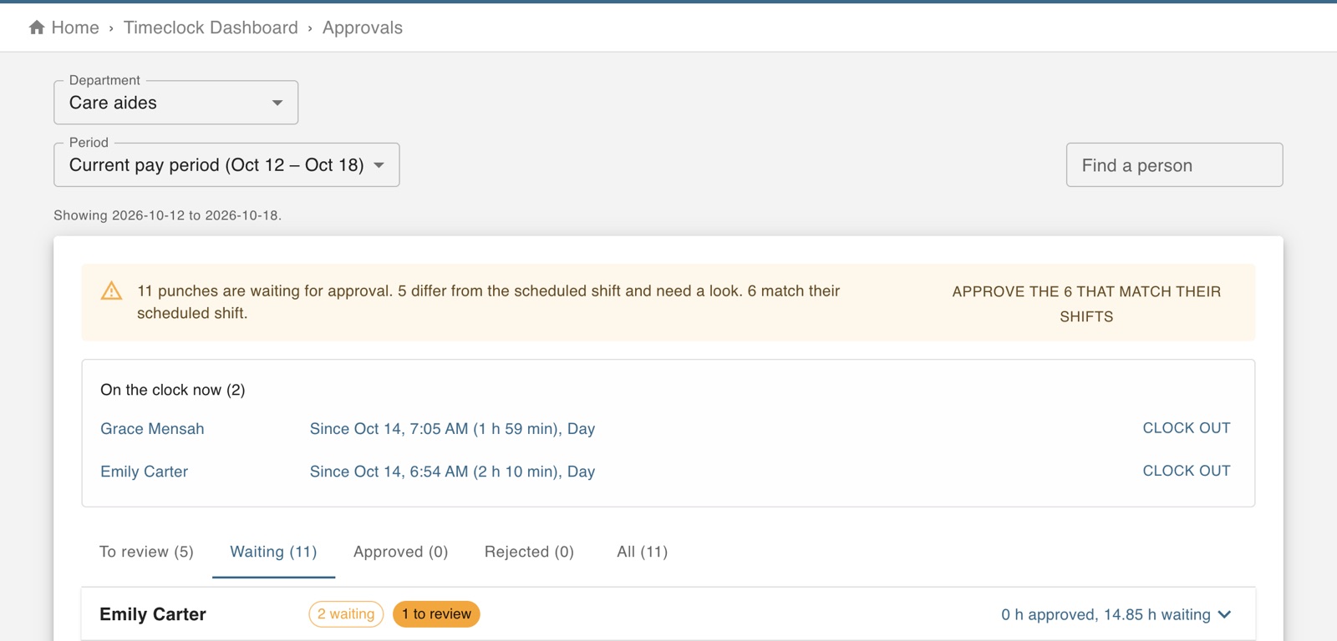Click '0 h approved, 14.85 h waiting' summary

pos(1106,614)
